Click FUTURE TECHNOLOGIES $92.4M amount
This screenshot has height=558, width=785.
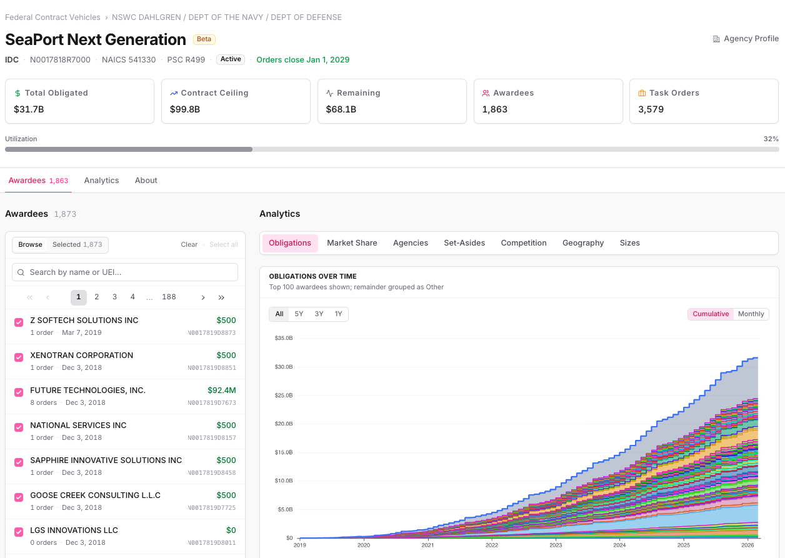point(222,391)
